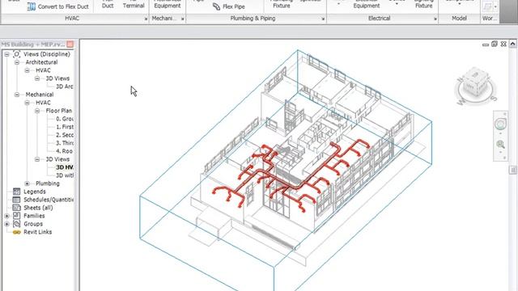Open Plumbing & Piping panel launcher arrow
Image resolution: width=518 pixels, height=291 pixels.
click(323, 19)
